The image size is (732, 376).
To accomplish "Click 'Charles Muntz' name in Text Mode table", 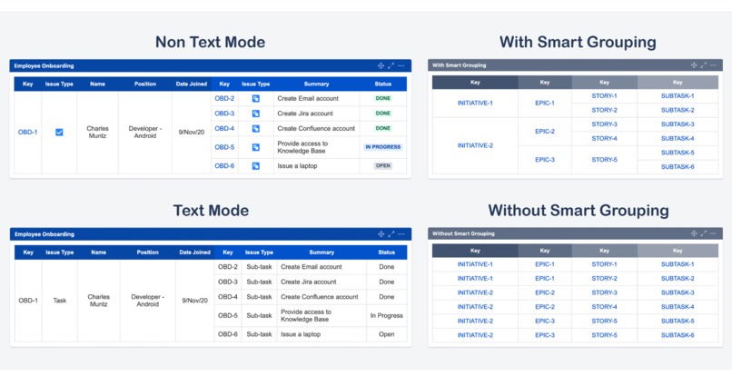I will pos(98,301).
